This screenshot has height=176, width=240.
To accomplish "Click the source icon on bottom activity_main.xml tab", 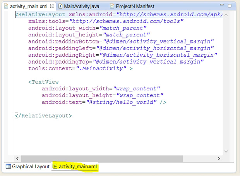I will [x=55, y=166].
